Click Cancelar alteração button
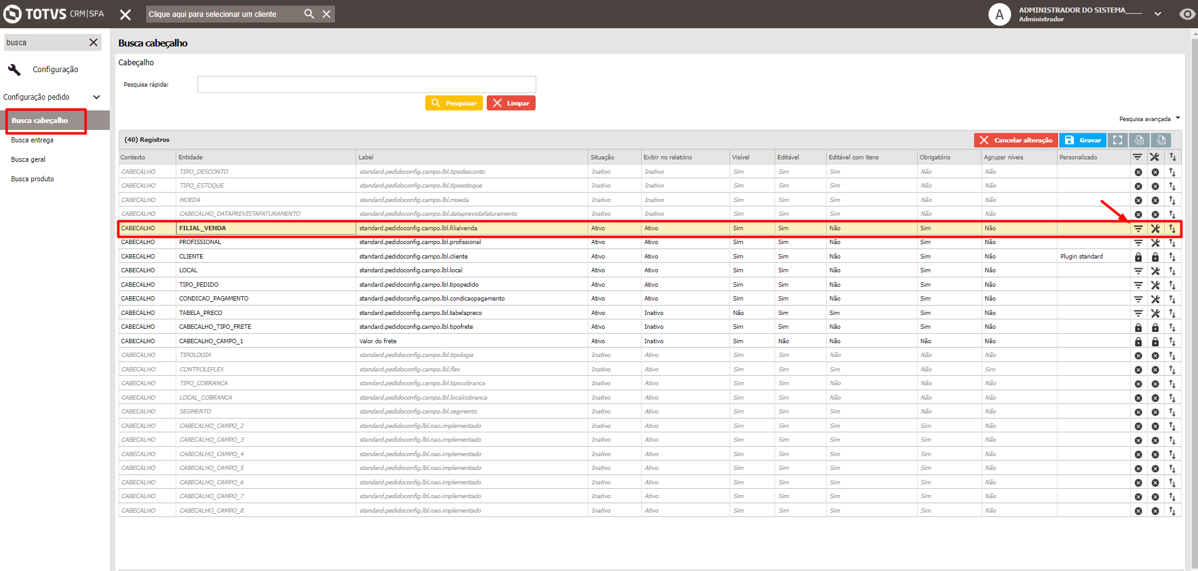 pos(1016,140)
